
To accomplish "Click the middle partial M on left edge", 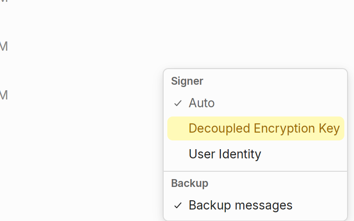I will pyautogui.click(x=4, y=47).
